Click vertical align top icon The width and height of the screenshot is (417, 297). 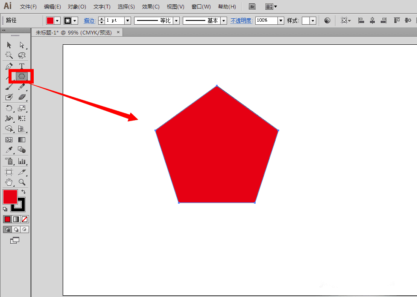397,20
